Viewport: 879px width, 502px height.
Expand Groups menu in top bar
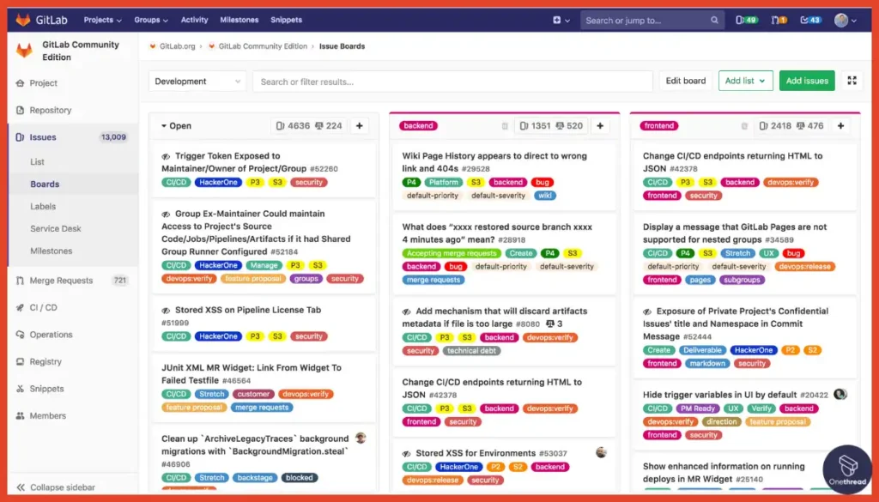151,20
